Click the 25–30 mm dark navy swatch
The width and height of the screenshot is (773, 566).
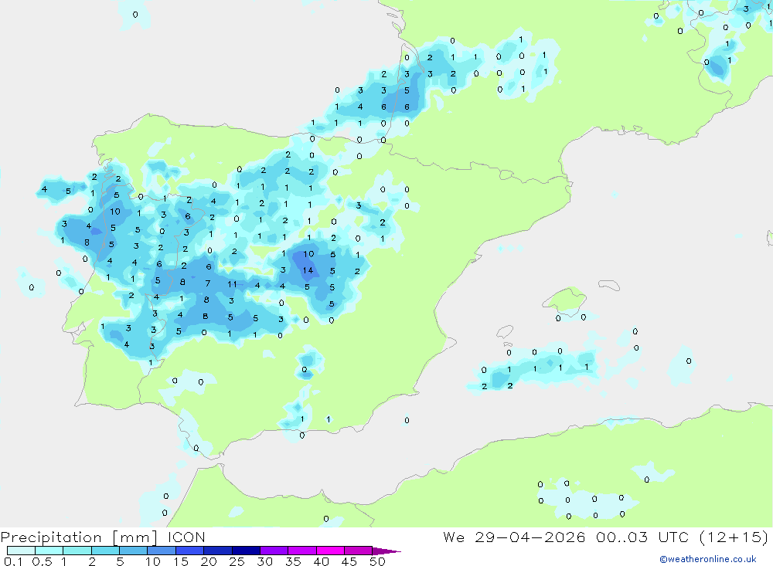246,551
